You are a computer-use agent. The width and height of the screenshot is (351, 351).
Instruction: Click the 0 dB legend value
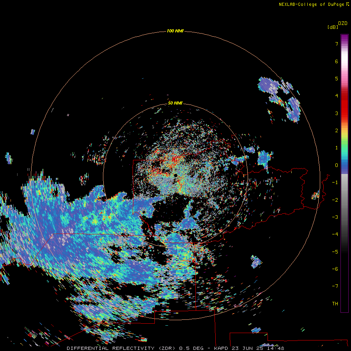[x=337, y=165]
